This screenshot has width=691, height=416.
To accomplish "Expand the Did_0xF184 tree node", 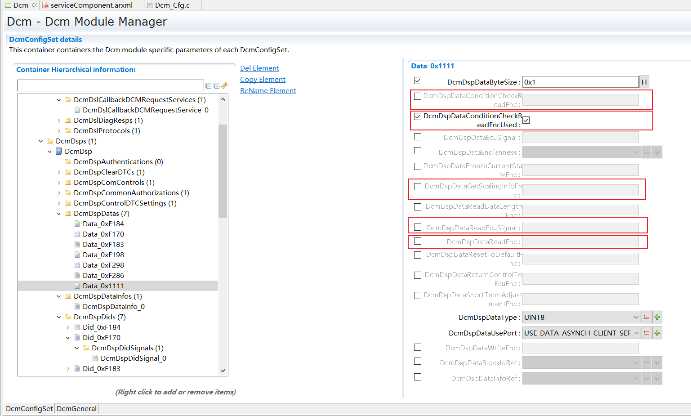I will (x=67, y=327).
